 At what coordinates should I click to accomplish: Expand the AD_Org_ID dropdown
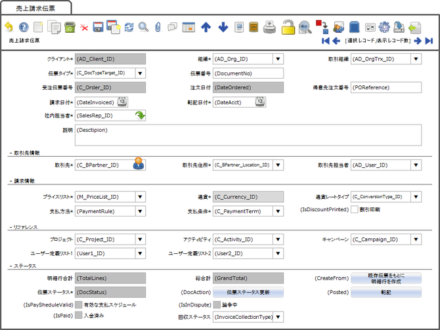(x=278, y=59)
